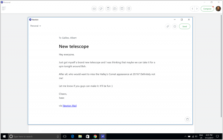The height and width of the screenshot is (140, 223).
Task: Go to previous message arrow
Action: (x=192, y=8)
